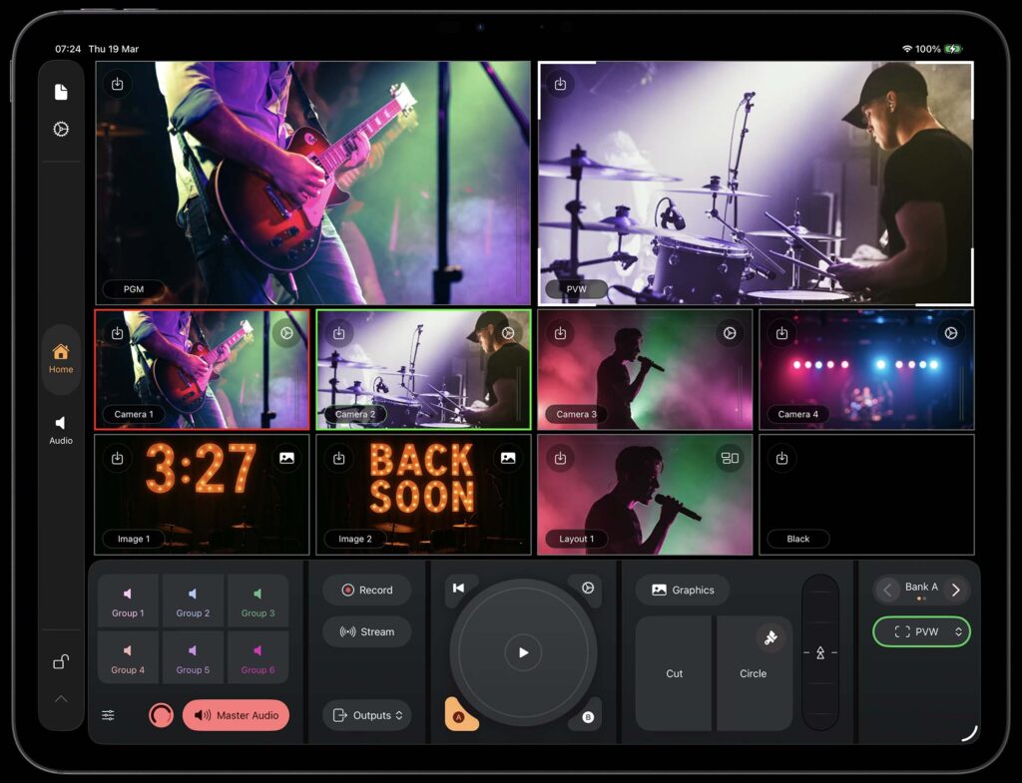
Task: Click the import icon on Camera 1 thumbnail
Action: click(117, 333)
